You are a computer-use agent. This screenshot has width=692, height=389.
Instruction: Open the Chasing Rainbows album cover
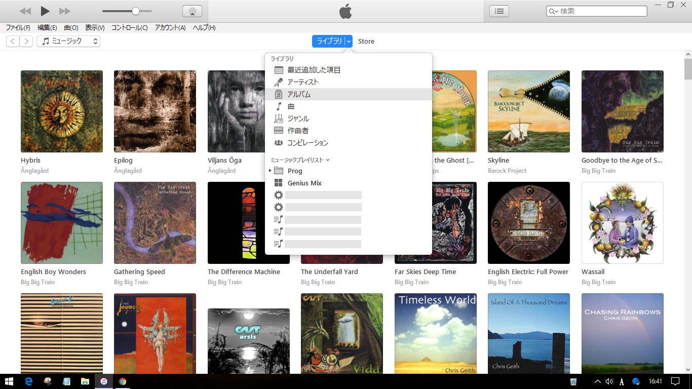click(623, 333)
